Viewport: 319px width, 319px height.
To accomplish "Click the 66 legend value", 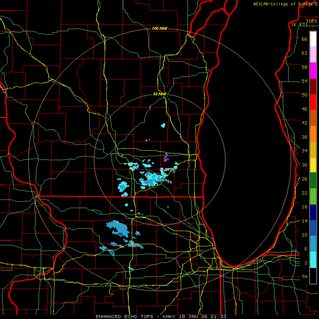I will point(304,39).
